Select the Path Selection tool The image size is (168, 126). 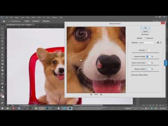pos(2,80)
